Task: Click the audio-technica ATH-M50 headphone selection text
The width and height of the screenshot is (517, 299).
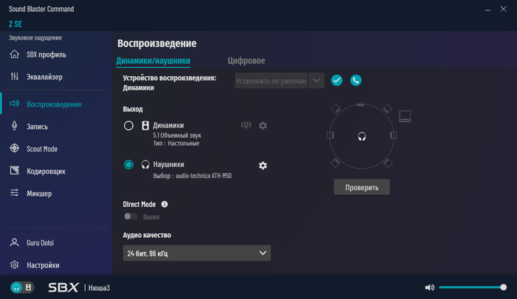Action: click(203, 176)
